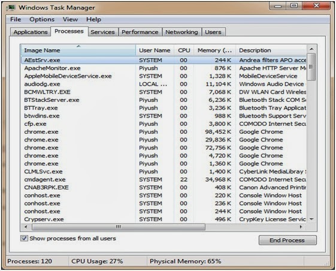Screen dimensions: 336x271
Task: Switch to the Users tab
Action: (x=213, y=32)
